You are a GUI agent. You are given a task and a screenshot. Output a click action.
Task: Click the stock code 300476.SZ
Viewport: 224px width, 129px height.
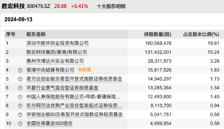click(x=38, y=6)
